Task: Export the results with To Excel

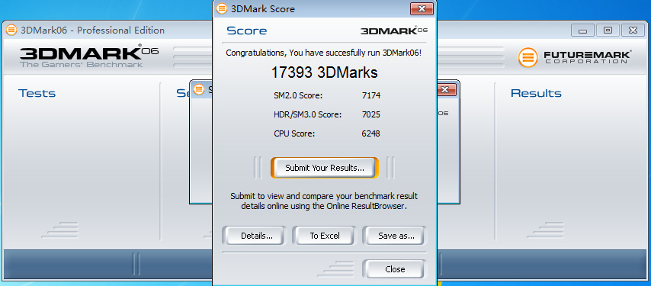Action: (x=324, y=236)
